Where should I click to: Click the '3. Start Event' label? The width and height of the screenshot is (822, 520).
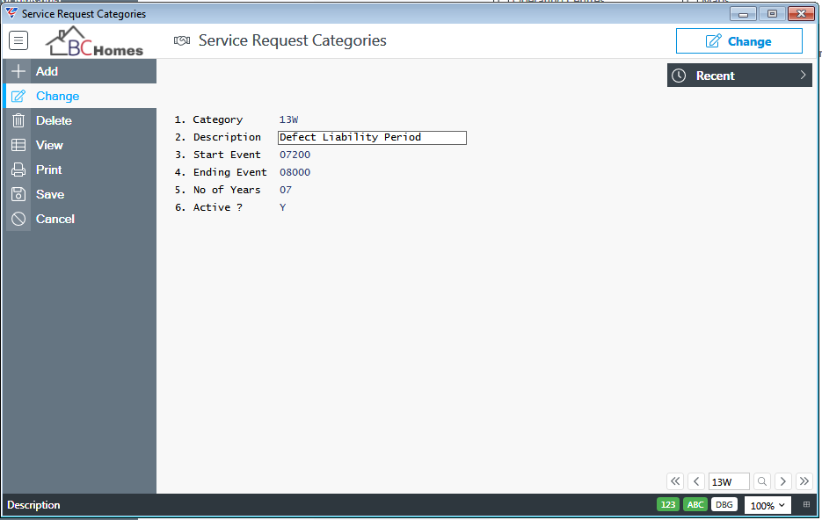218,155
